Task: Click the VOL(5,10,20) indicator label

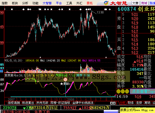Action: (13, 60)
